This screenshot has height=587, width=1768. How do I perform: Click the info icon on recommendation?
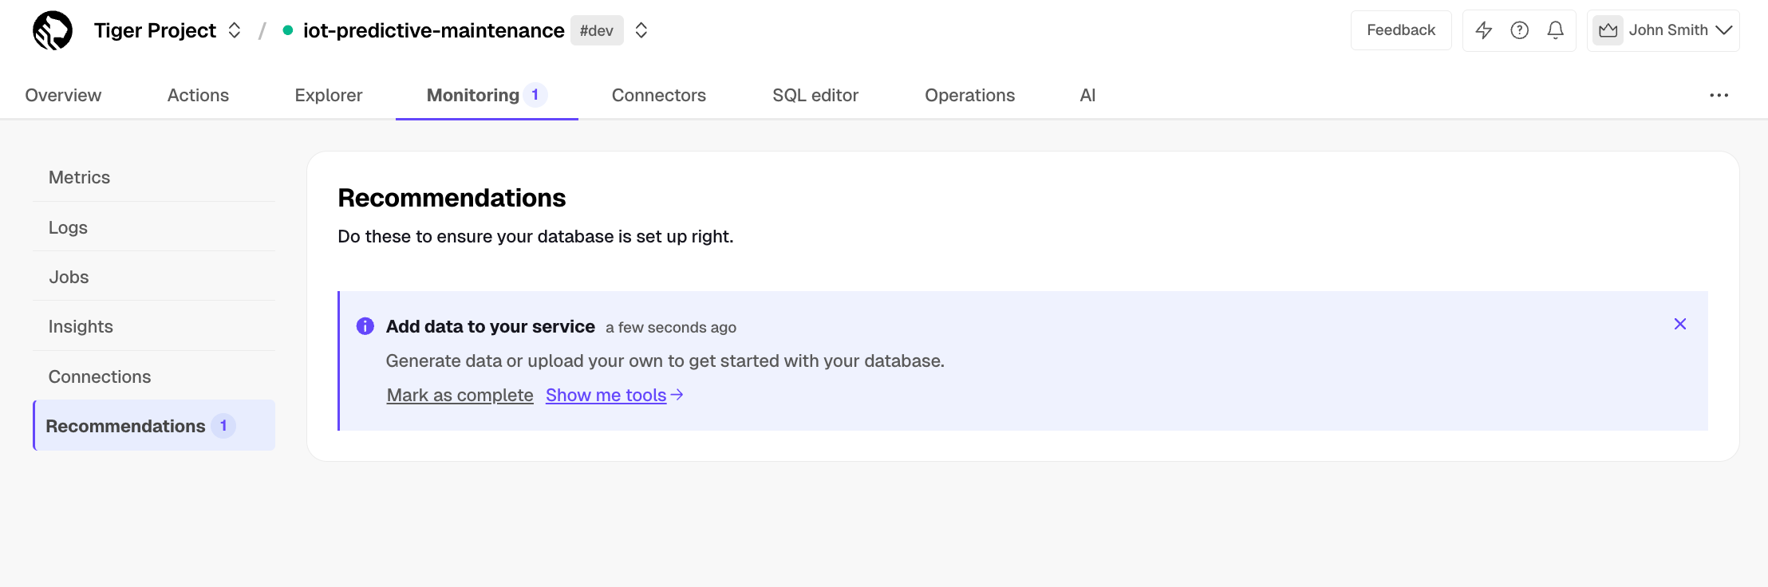[365, 326]
